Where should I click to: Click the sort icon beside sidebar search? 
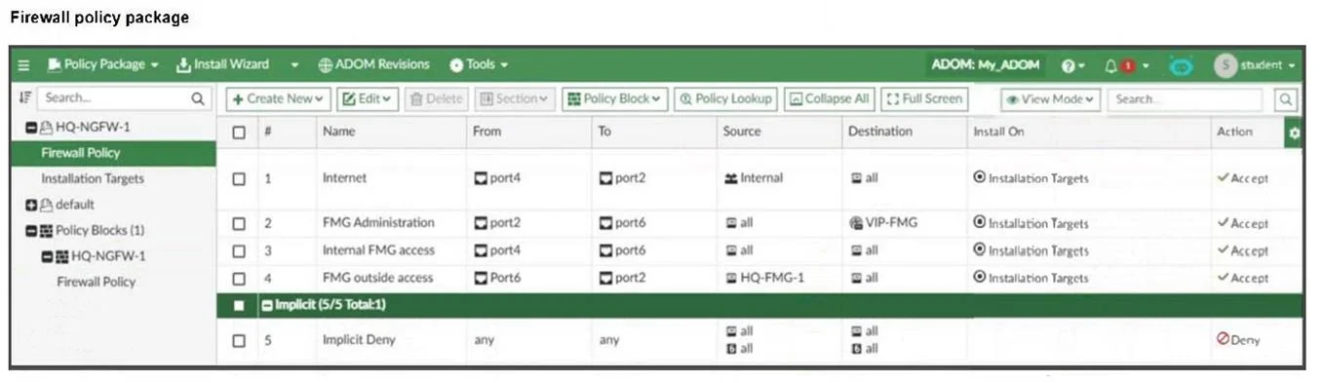(x=26, y=97)
